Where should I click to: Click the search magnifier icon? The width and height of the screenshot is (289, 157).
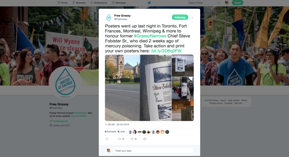219,3
